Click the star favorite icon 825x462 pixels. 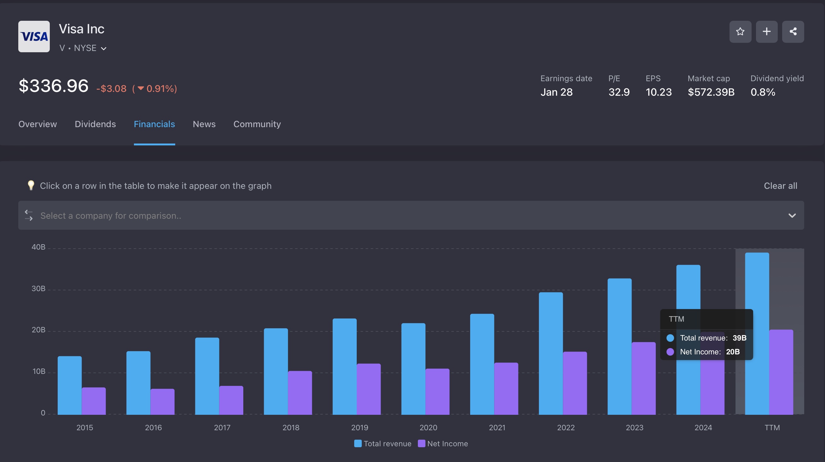coord(740,32)
